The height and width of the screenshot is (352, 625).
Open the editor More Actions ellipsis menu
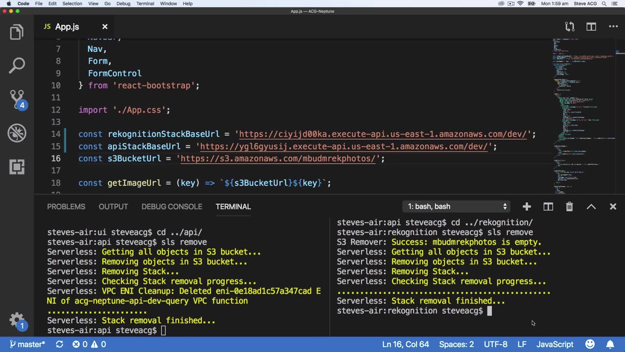pyautogui.click(x=613, y=27)
